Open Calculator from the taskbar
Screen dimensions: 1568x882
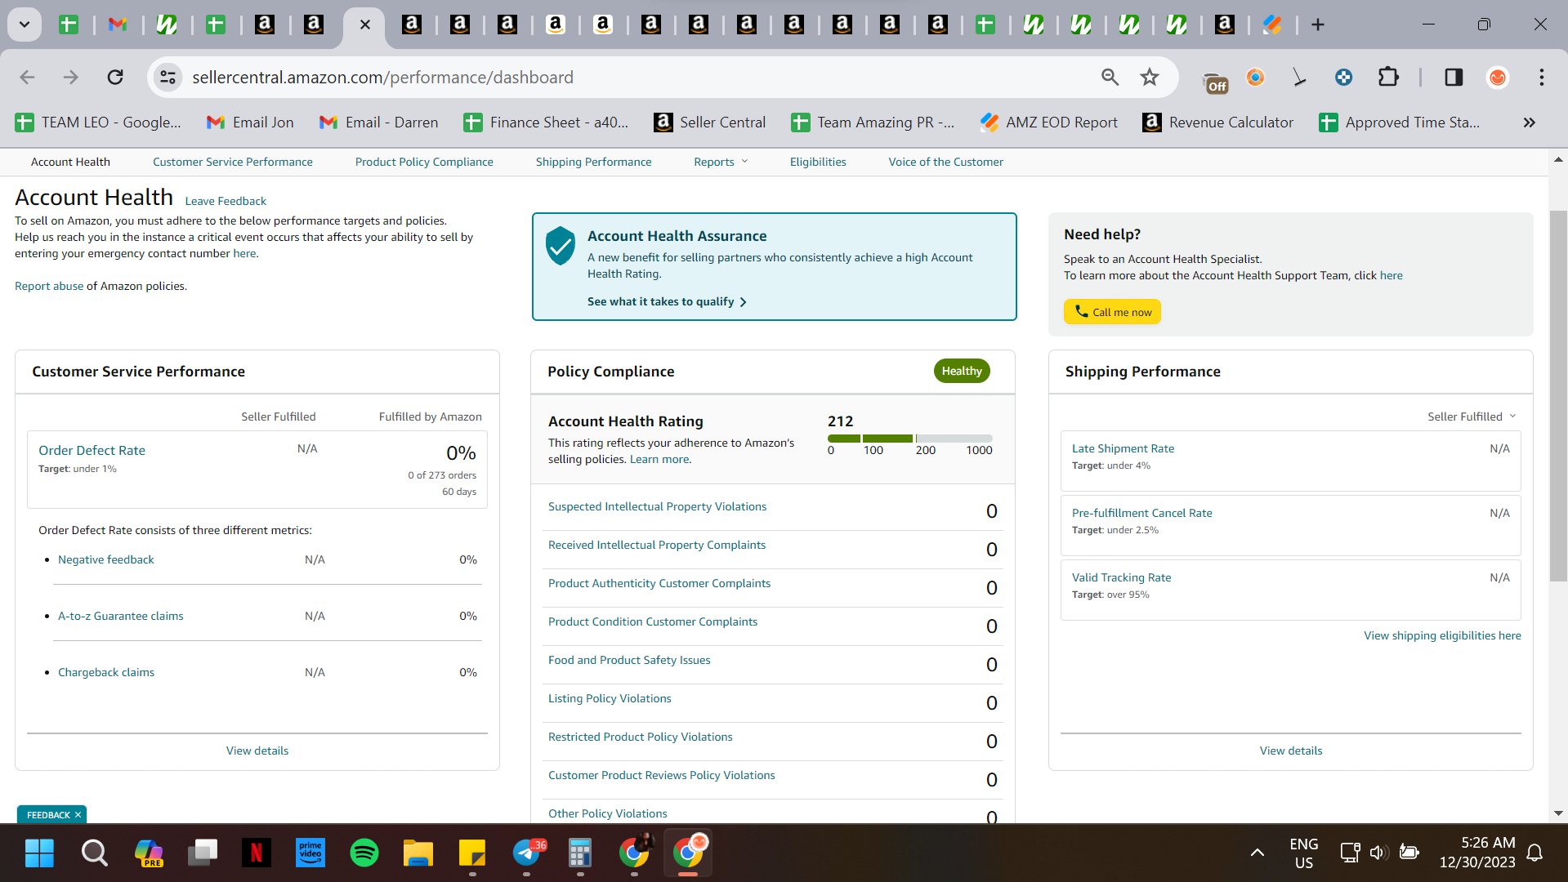coord(580,853)
